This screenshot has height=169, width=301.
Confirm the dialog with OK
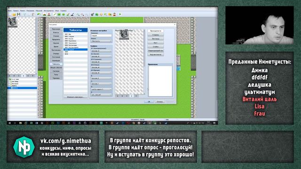[x=149, y=102]
